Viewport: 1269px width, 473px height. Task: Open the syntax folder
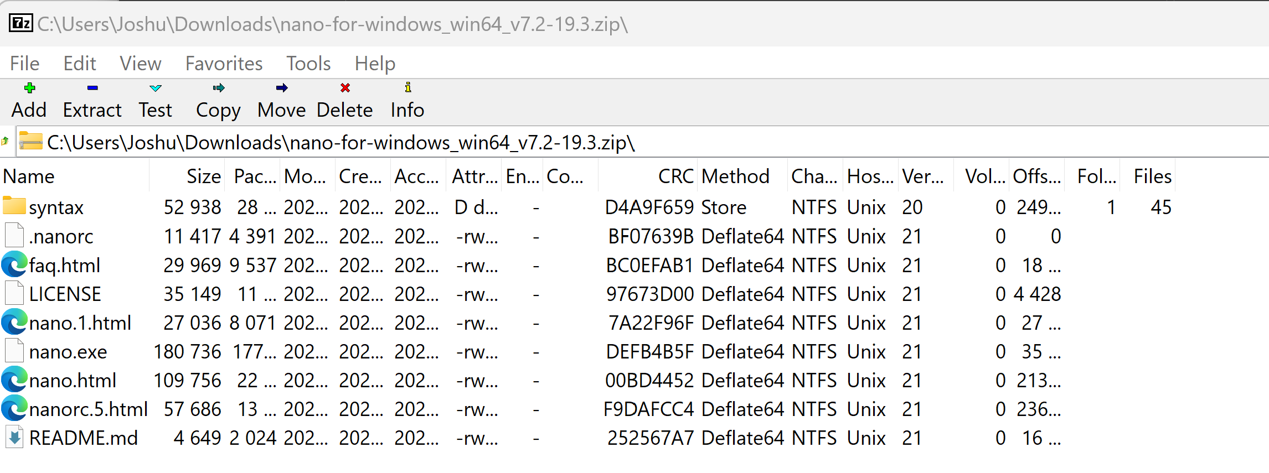57,207
